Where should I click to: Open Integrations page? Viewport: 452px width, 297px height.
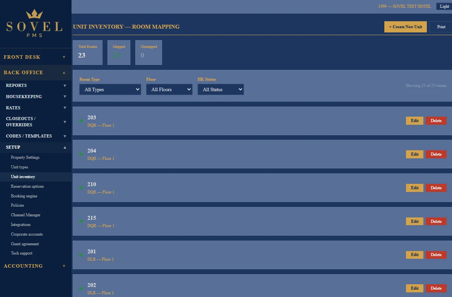point(21,224)
